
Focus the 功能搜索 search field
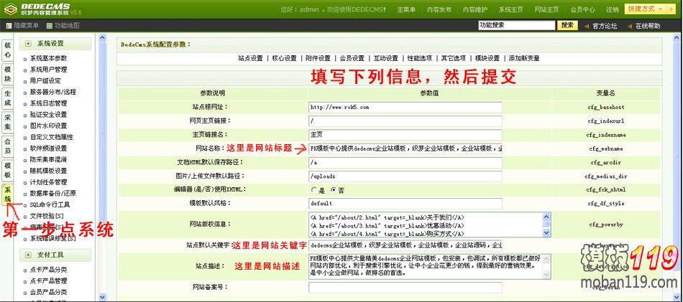(516, 26)
